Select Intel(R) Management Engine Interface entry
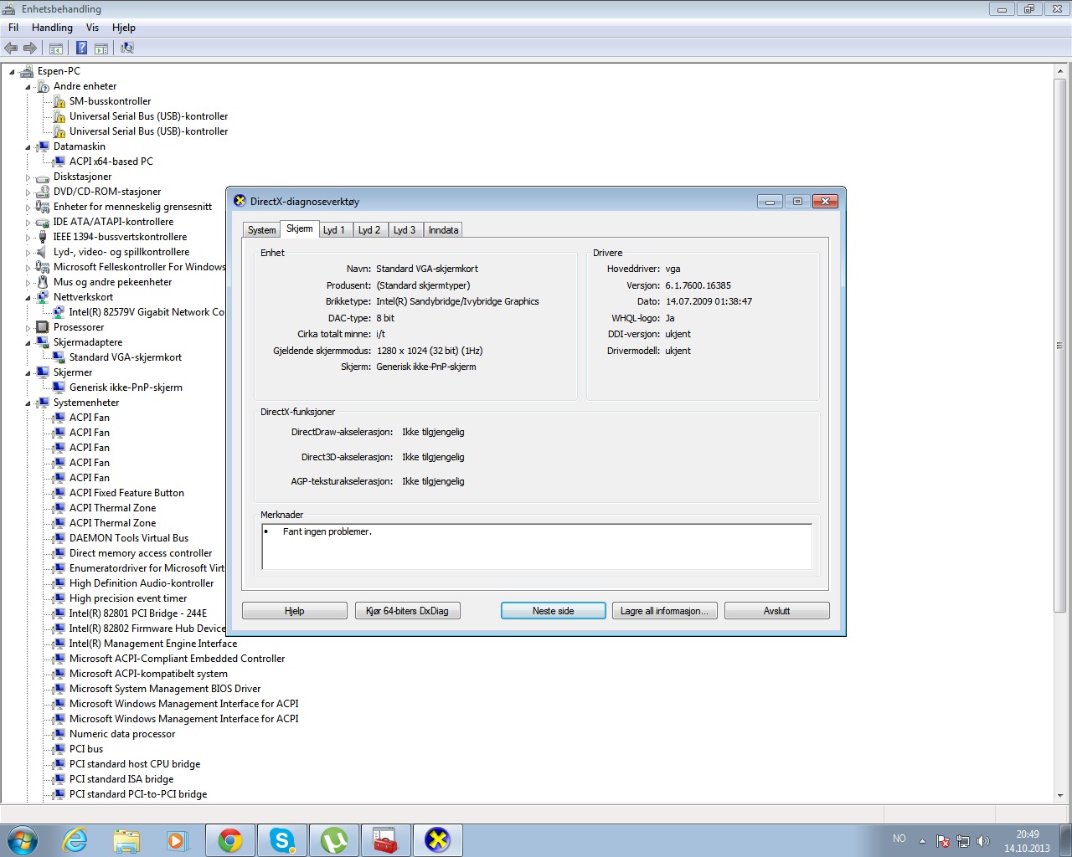Viewport: 1072px width, 857px height. (153, 644)
